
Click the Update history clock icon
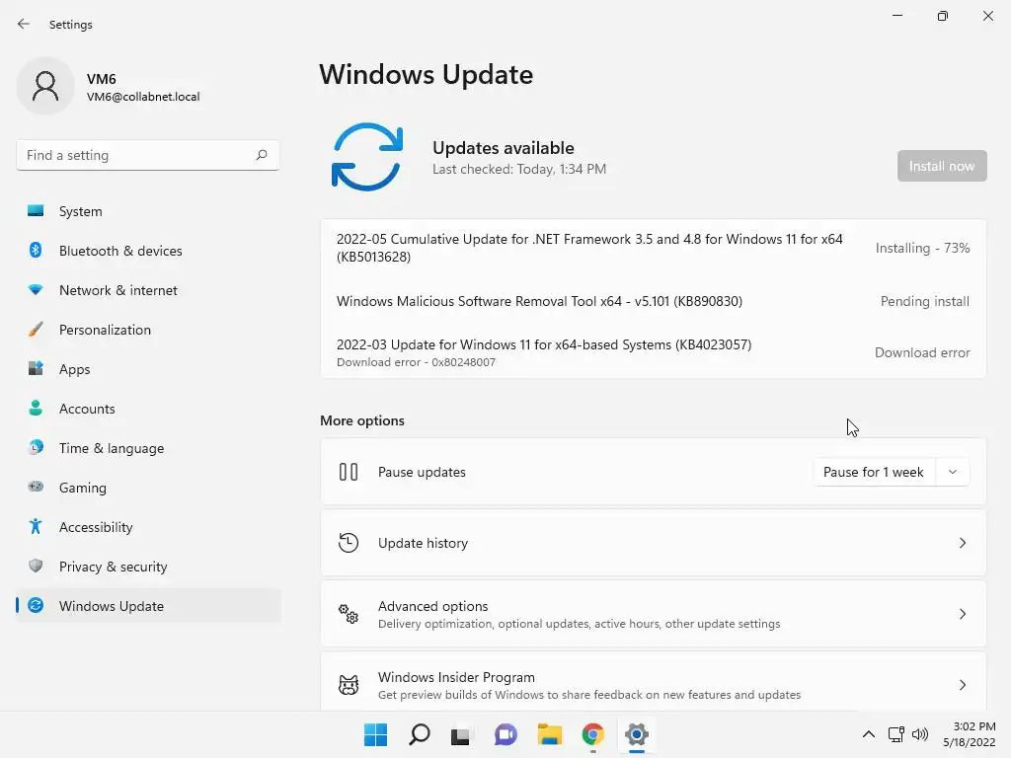point(349,543)
